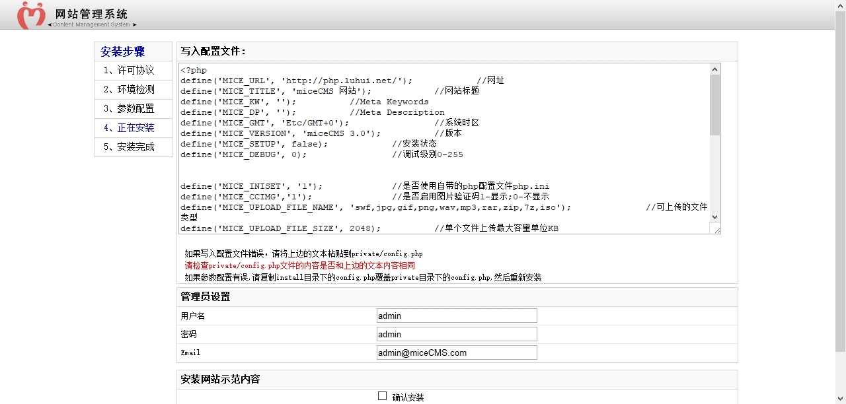Click the textarea vertical scrollbar thumb

pyautogui.click(x=714, y=105)
